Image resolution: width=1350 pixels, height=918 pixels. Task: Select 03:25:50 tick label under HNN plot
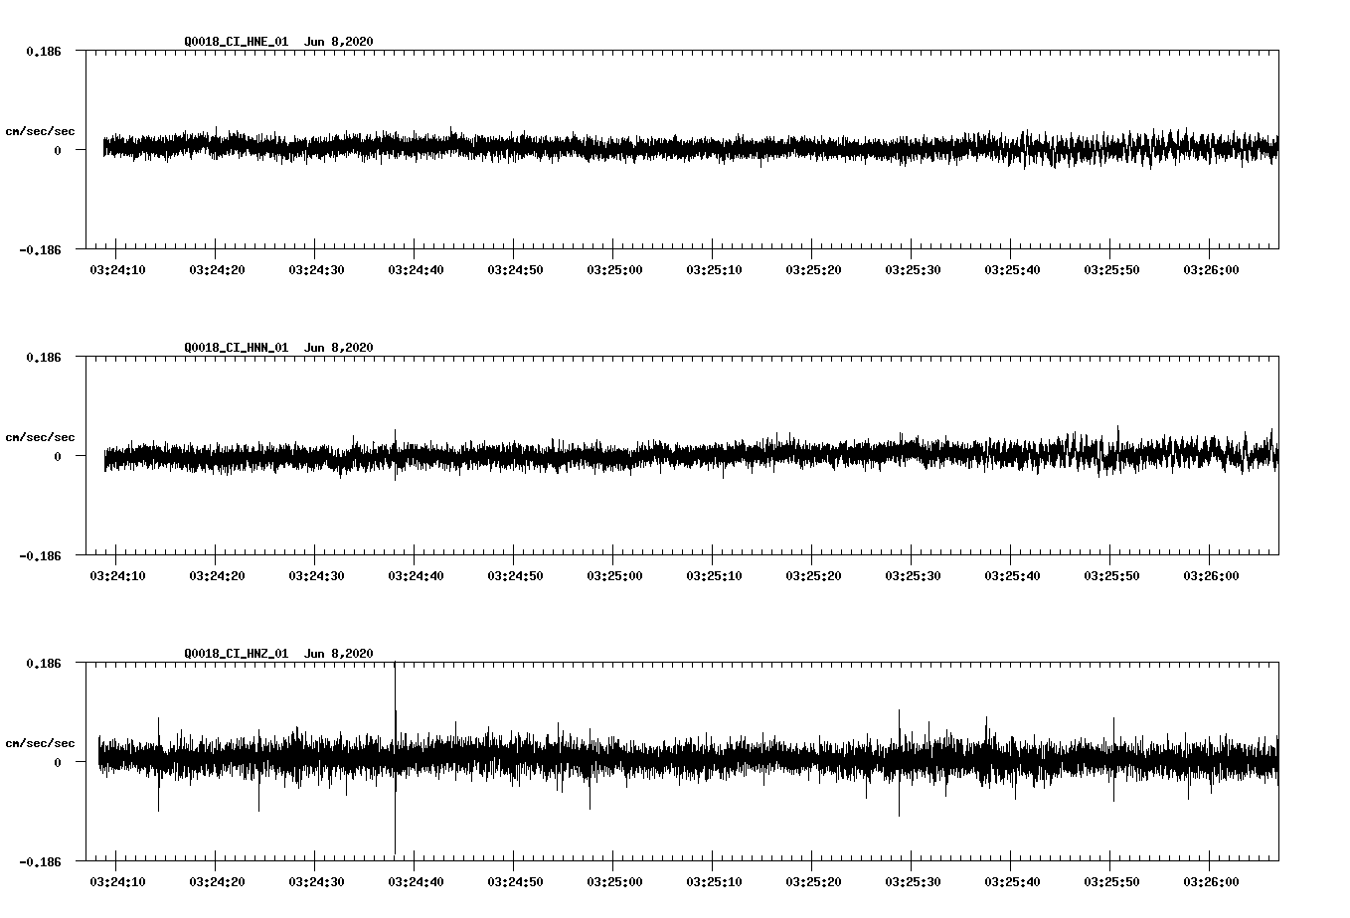coord(1111,575)
